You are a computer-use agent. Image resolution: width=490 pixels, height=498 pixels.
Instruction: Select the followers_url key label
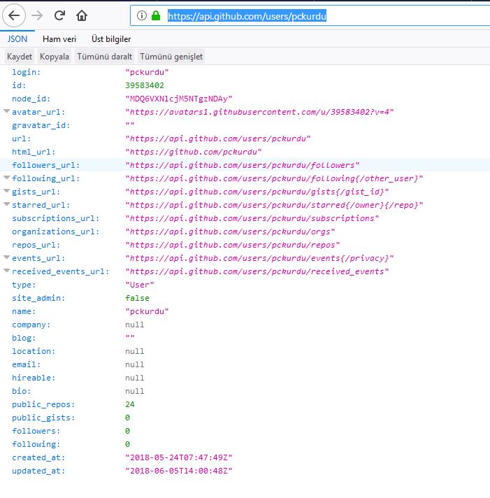coord(45,166)
